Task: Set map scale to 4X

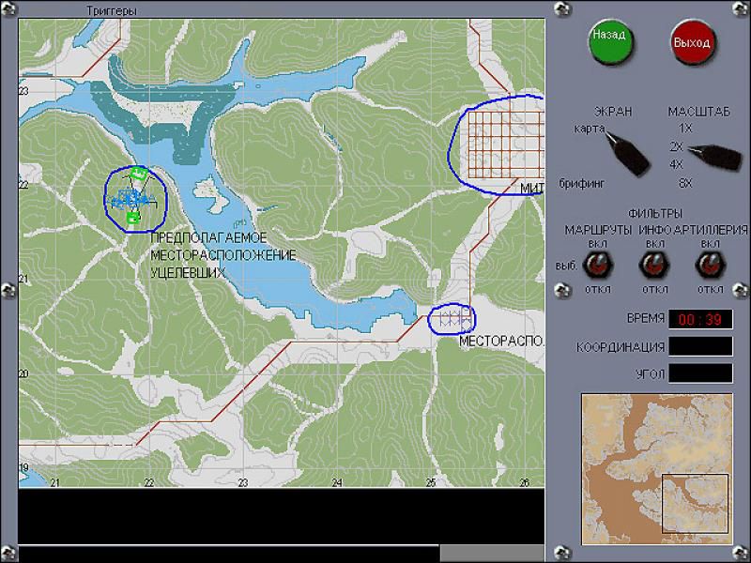Action: (x=677, y=164)
